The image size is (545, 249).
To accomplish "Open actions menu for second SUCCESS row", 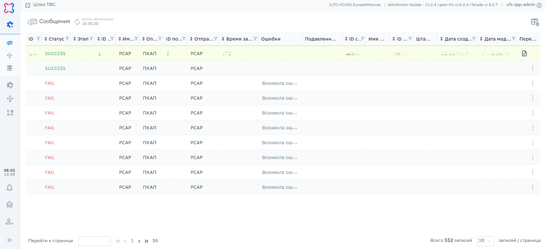I will click(x=532, y=68).
